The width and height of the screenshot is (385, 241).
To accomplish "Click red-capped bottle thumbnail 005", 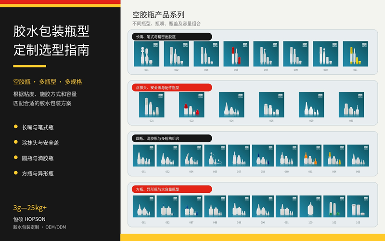I will click(x=236, y=54).
